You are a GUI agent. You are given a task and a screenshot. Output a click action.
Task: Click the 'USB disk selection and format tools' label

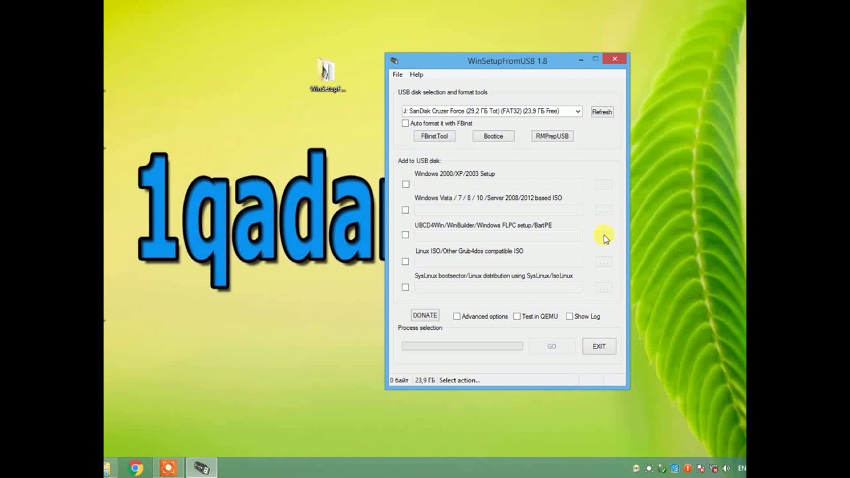click(442, 92)
